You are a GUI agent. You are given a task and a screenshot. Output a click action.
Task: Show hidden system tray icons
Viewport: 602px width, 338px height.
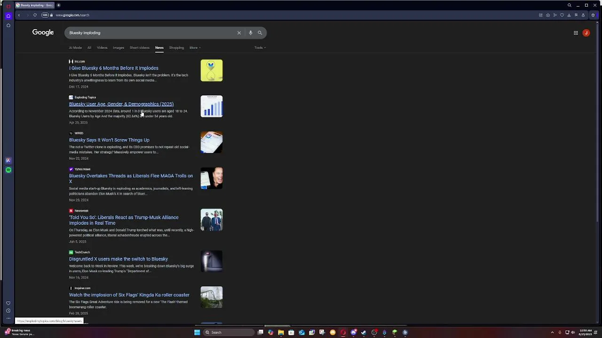coord(552,332)
